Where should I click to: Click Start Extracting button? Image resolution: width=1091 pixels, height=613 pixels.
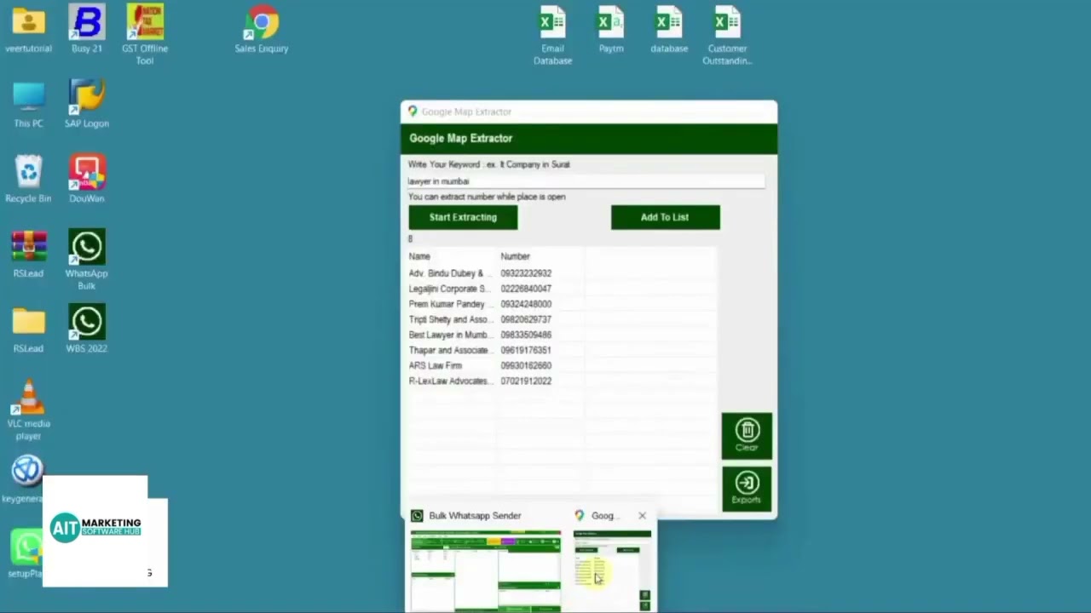coord(463,217)
